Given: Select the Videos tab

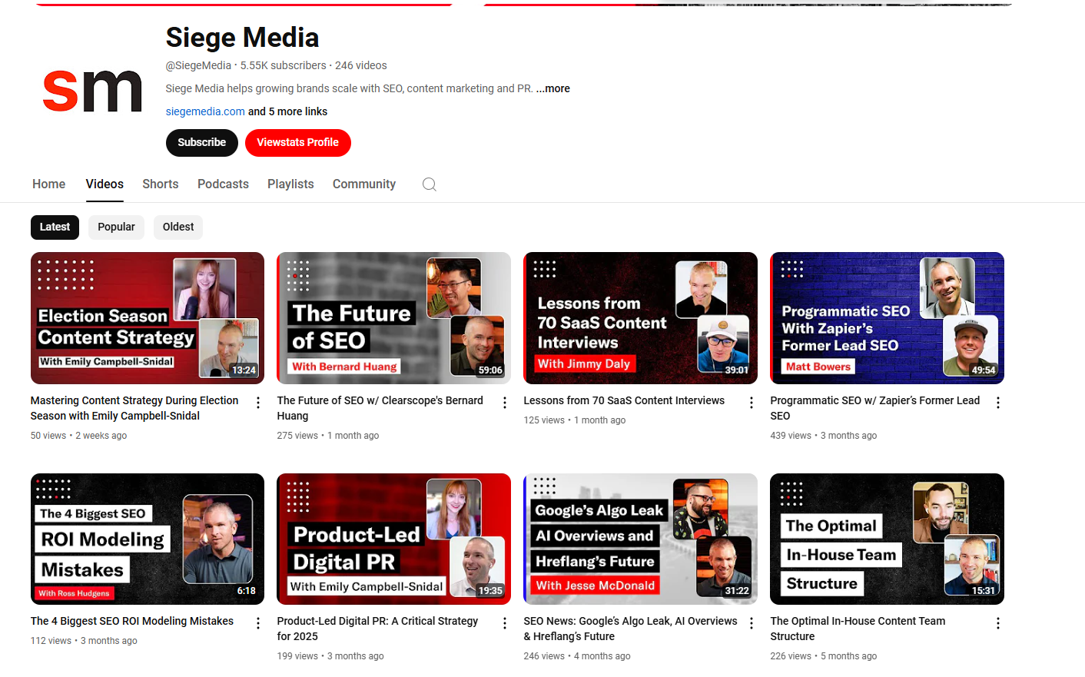Looking at the screenshot, I should 105,184.
